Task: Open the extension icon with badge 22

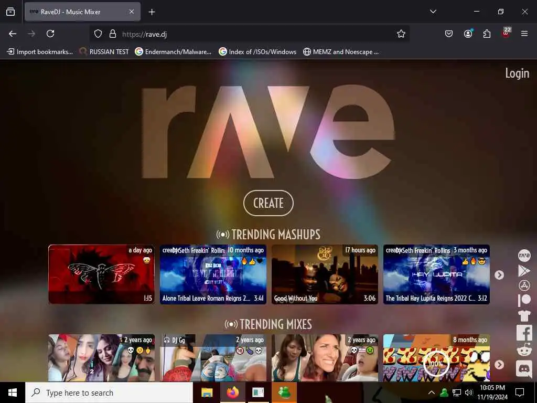Action: point(506,33)
